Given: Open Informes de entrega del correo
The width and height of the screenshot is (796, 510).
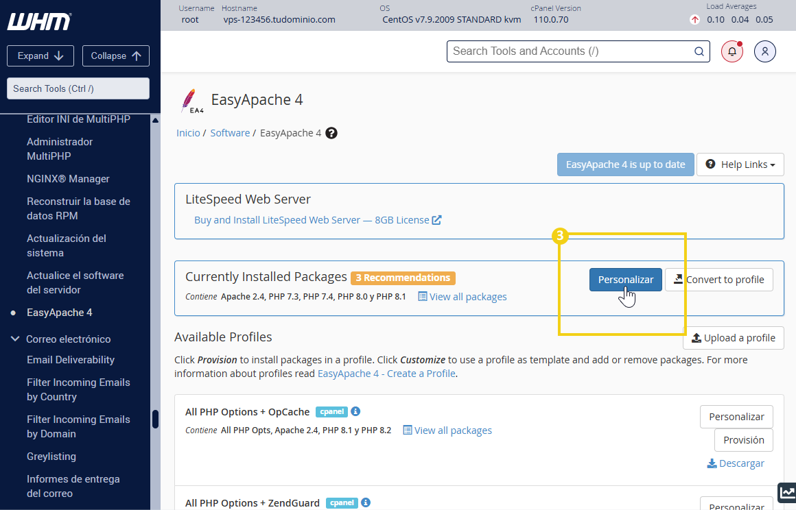Looking at the screenshot, I should pos(73,486).
